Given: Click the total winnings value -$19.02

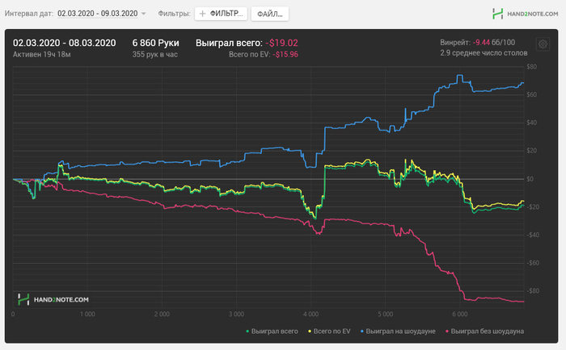Looking at the screenshot, I should (281, 43).
